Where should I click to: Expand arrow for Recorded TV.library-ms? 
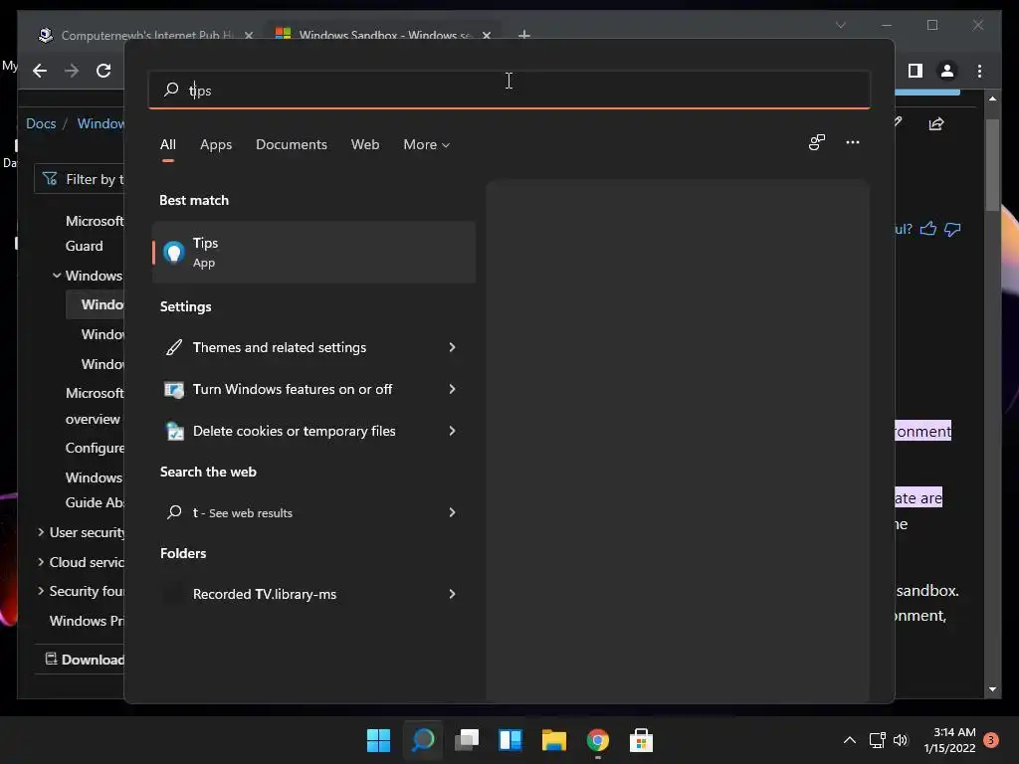tap(453, 594)
